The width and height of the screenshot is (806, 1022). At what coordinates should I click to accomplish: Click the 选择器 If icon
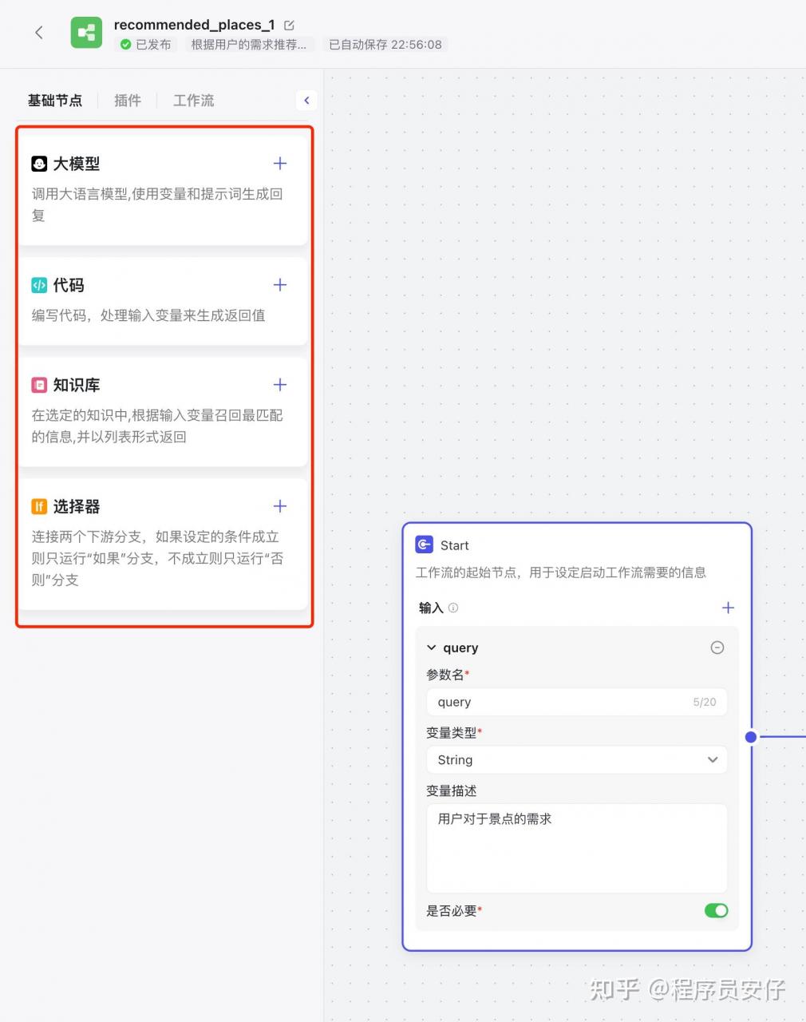(x=39, y=506)
